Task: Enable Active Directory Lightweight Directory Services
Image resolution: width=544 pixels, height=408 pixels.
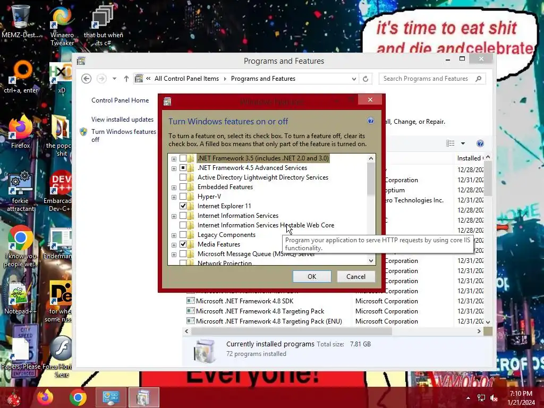Action: (183, 177)
